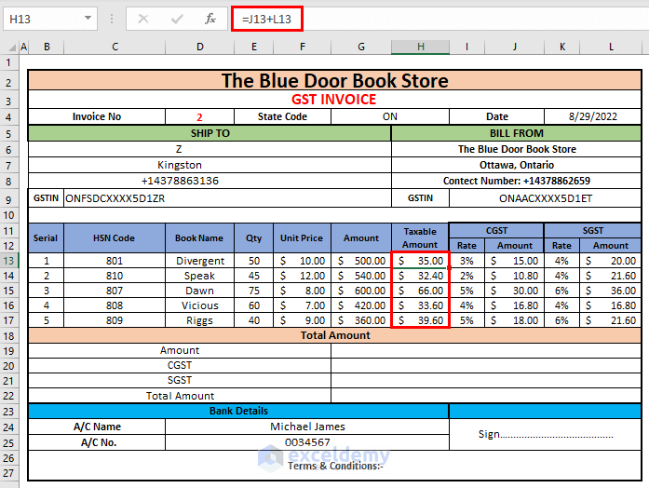
Task: Click the 'State Code' label cell
Action: coord(282,116)
